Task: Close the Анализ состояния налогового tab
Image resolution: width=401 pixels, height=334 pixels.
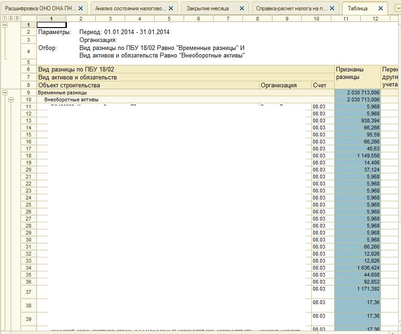Action: coord(171,8)
